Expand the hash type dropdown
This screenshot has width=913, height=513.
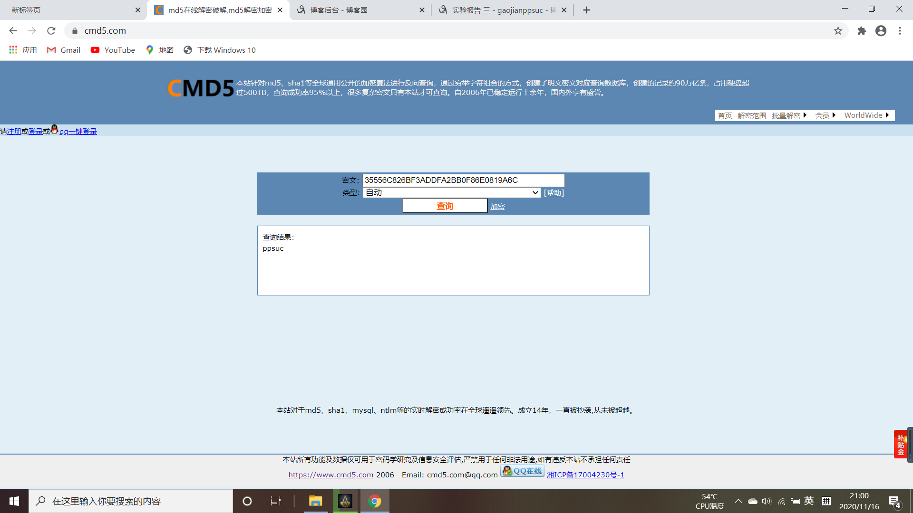[x=451, y=192]
